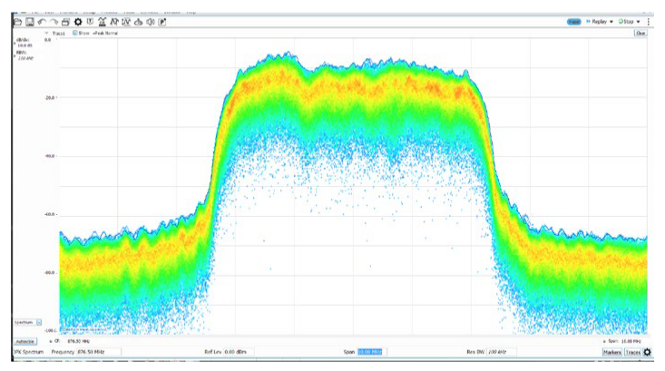
Task: Expand the Replay dropdown arrow
Action: coord(611,21)
